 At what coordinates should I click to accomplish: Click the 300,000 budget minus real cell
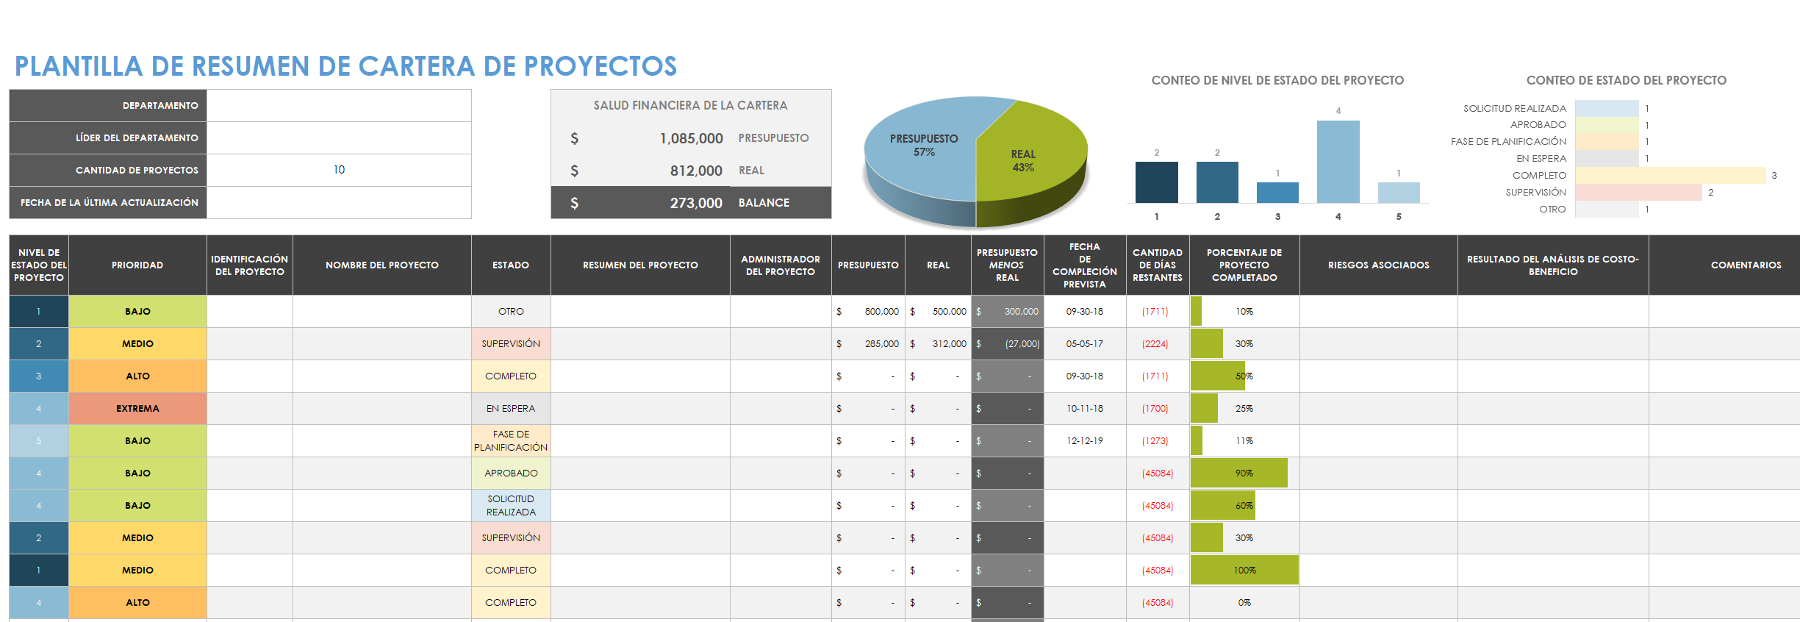[1008, 312]
